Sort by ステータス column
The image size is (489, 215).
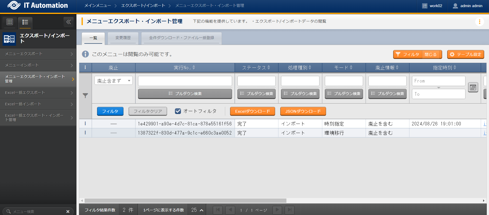(x=256, y=68)
